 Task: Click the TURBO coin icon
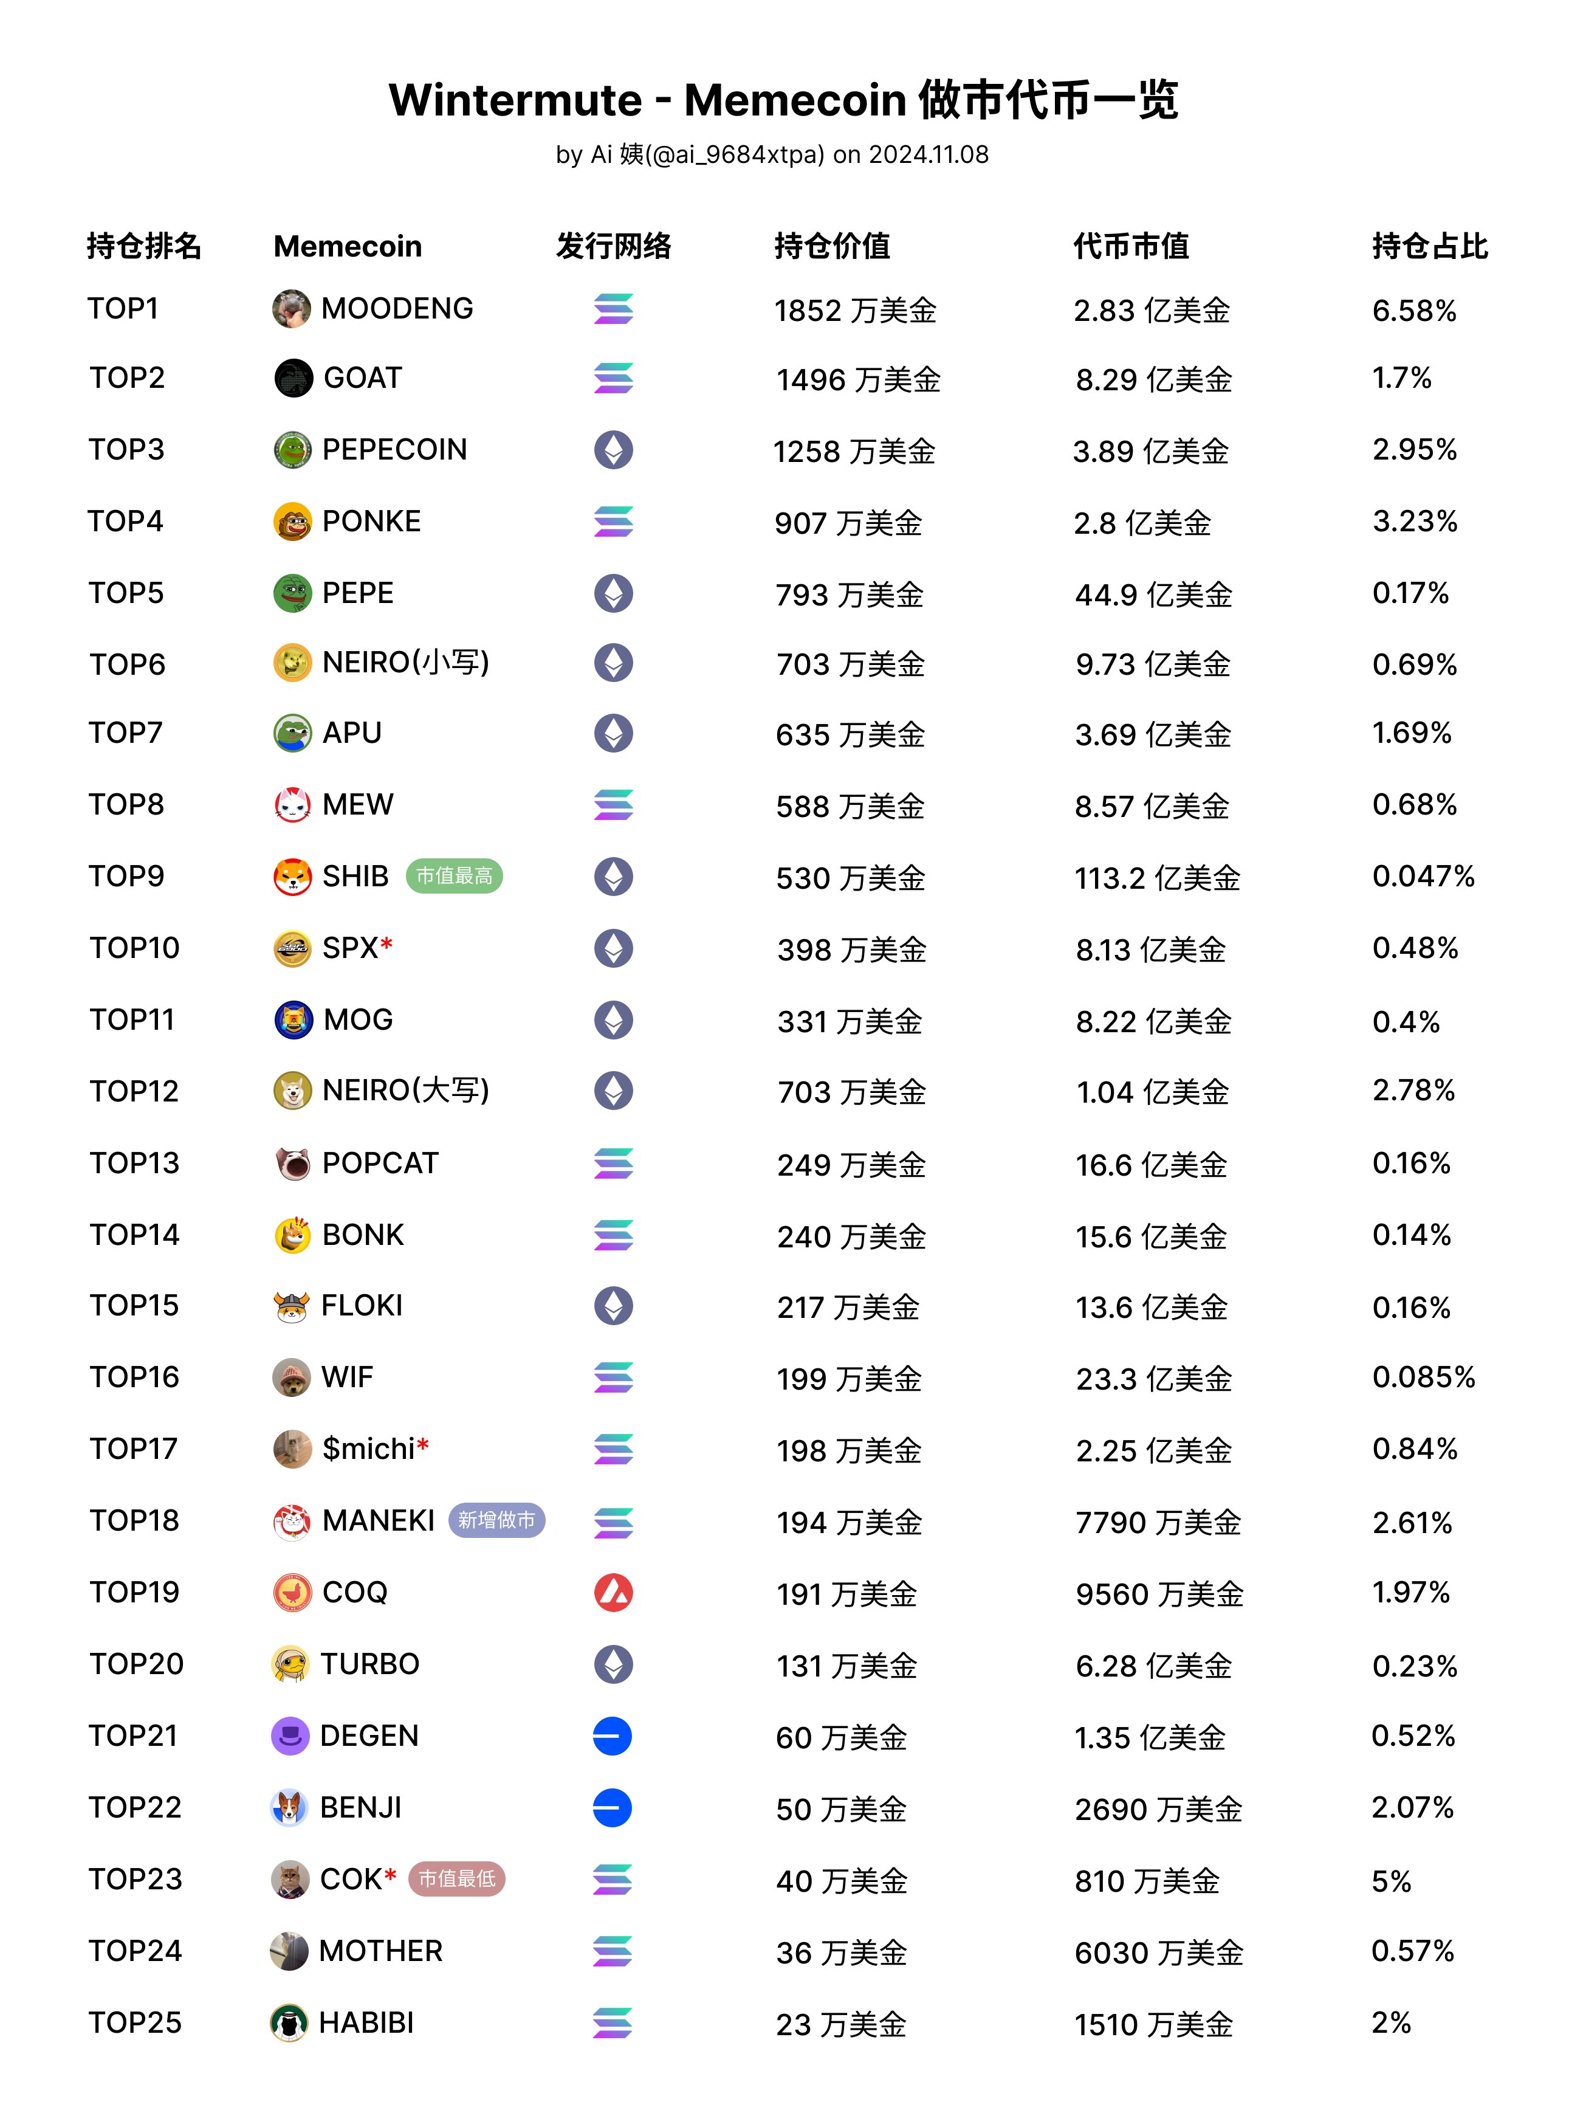[290, 1664]
